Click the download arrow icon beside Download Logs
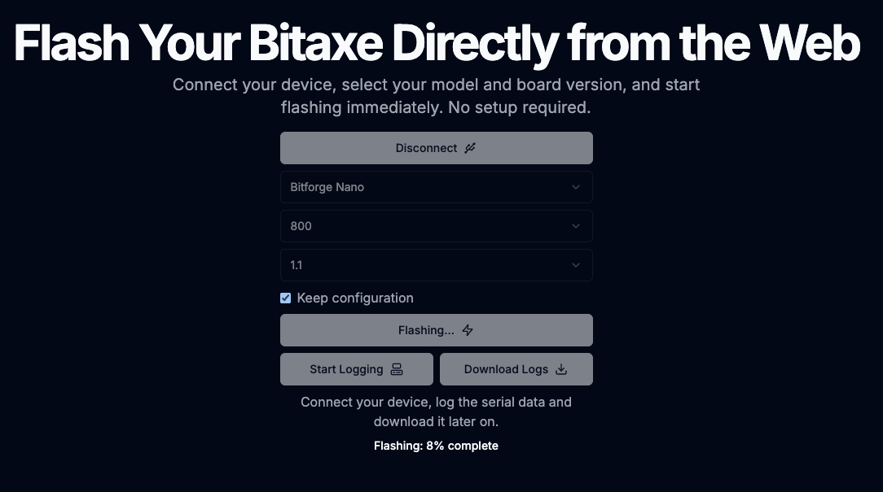Image resolution: width=883 pixels, height=492 pixels. (x=561, y=369)
